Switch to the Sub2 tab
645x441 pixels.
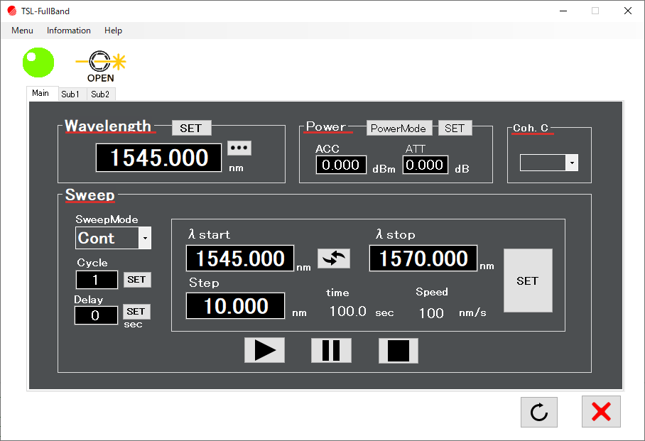(100, 94)
